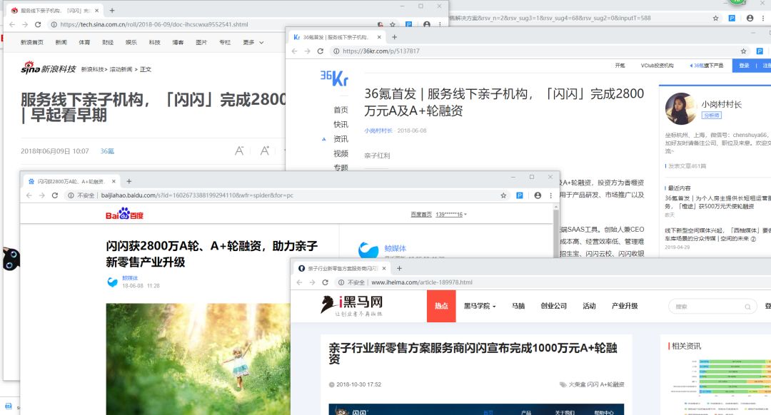This screenshot has height=415, width=771.
Task: Select 热点 tab on iheima
Action: pyautogui.click(x=441, y=306)
